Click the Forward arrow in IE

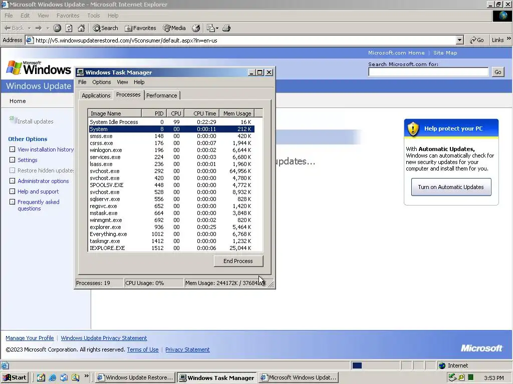point(38,28)
